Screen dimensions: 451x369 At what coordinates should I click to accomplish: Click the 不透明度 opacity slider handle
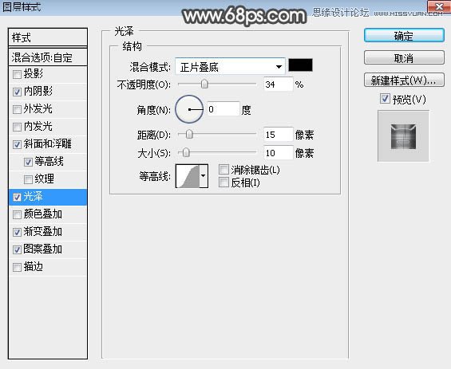pos(204,84)
